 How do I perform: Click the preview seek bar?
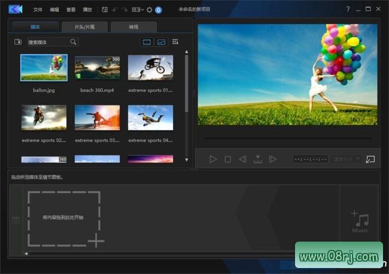click(x=288, y=138)
